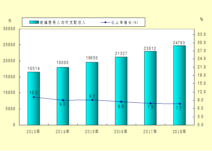Click the 2015年 bar labeled 19656
Image resolution: width=212 pixels, height=151 pixels.
92,94
